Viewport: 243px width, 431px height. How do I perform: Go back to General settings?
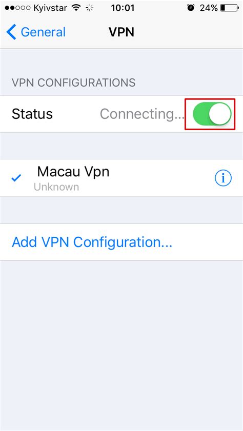[x=36, y=32]
